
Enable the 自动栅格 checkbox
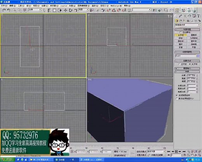[180, 32]
